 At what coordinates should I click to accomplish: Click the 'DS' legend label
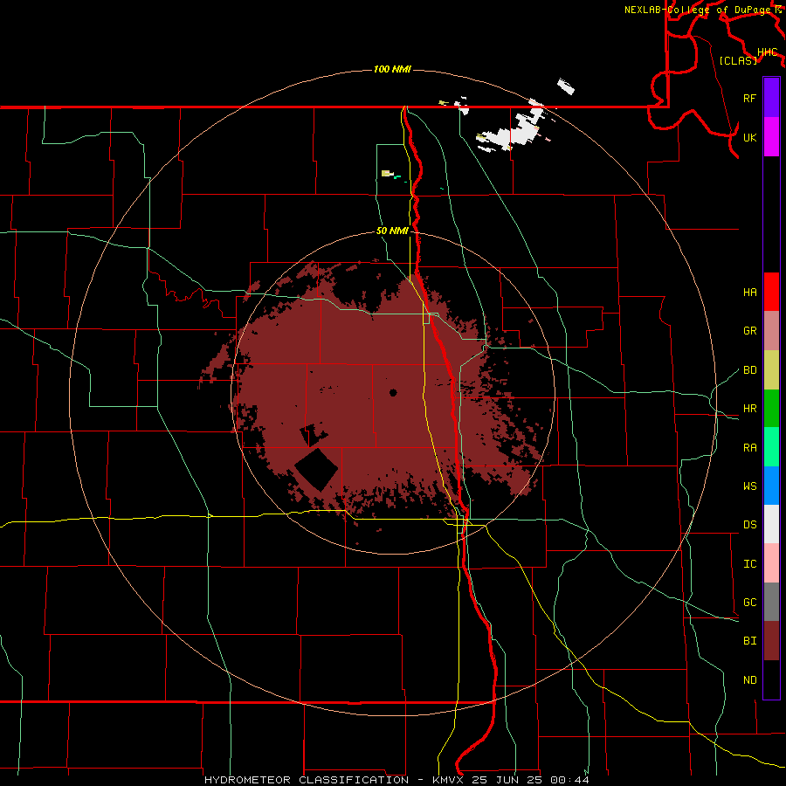coord(750,525)
